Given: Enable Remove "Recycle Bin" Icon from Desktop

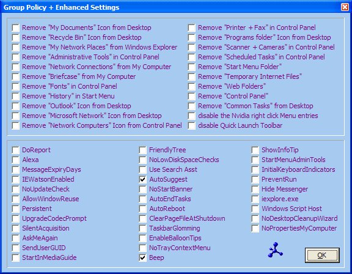Looking at the screenshot, I should [x=15, y=37].
